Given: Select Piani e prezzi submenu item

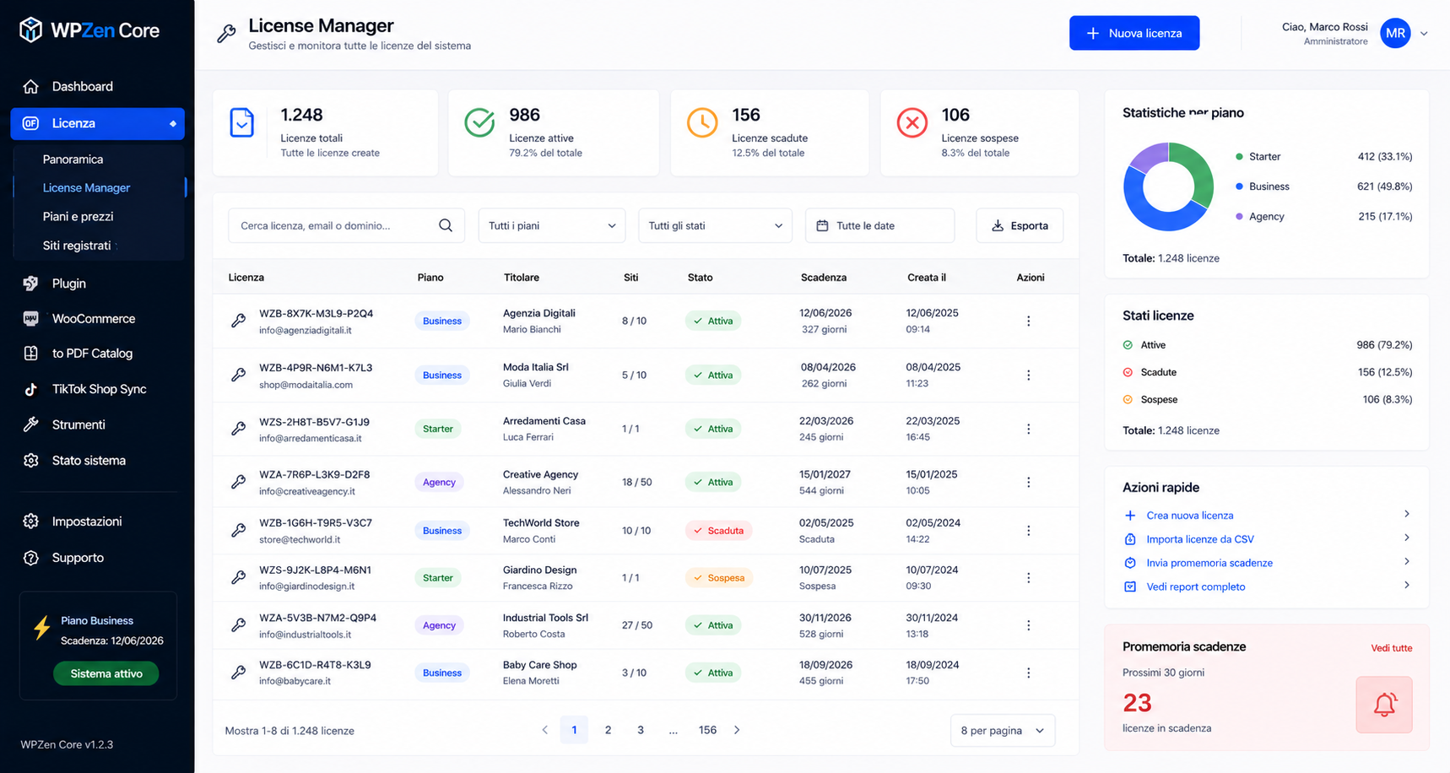Looking at the screenshot, I should coord(78,216).
